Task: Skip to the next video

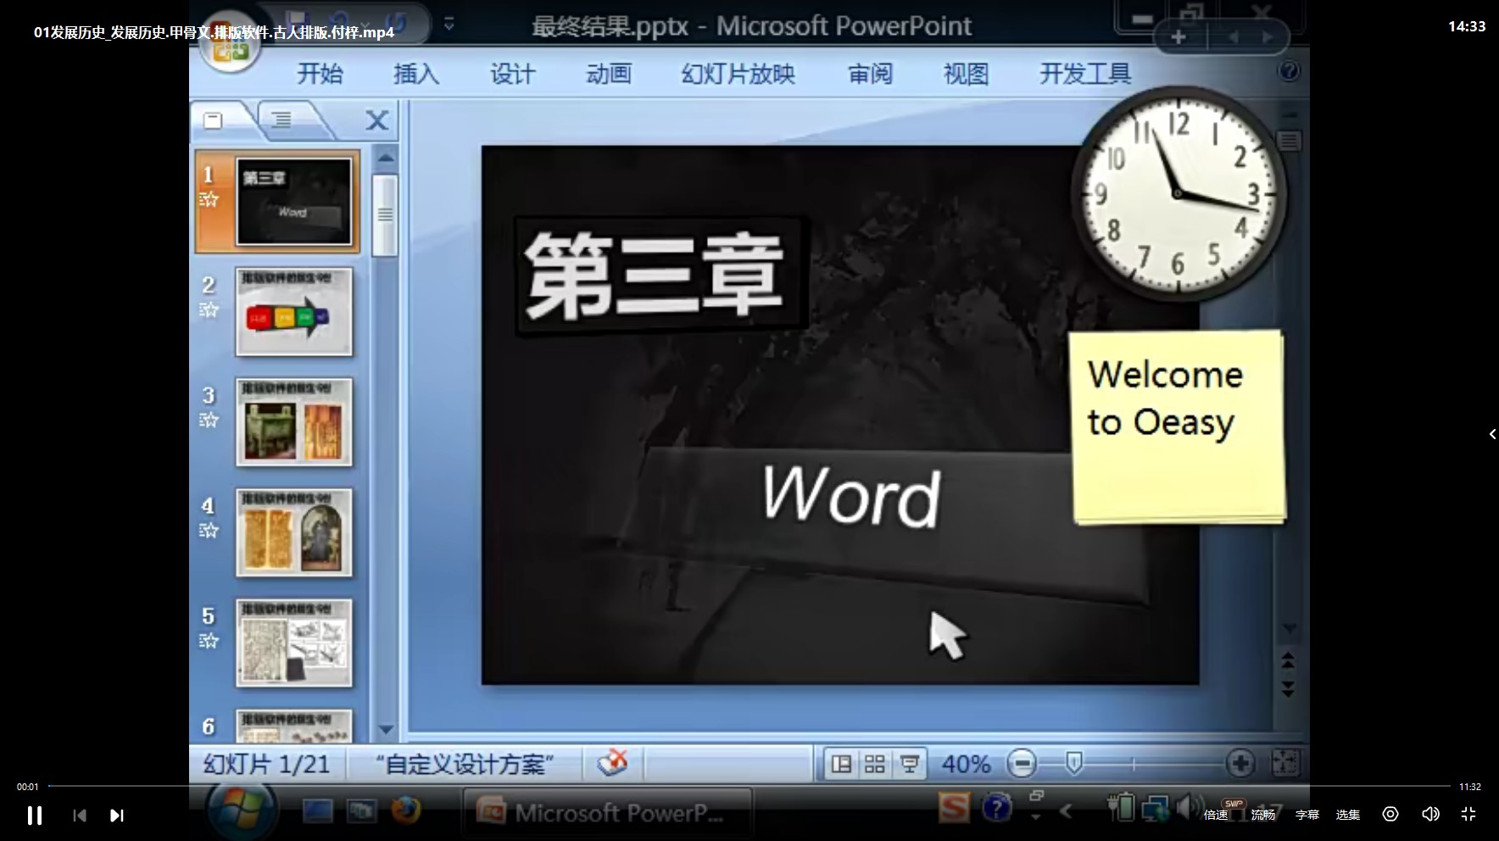Action: (x=117, y=816)
